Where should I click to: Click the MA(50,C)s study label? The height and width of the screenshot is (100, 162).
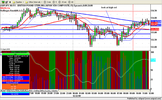pos(5,8)
